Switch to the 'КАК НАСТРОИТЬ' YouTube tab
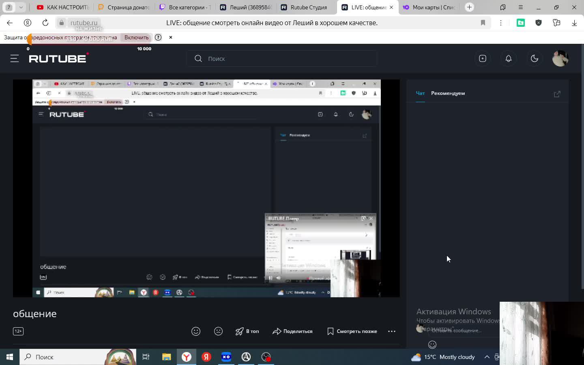This screenshot has width=584, height=365. [x=63, y=7]
